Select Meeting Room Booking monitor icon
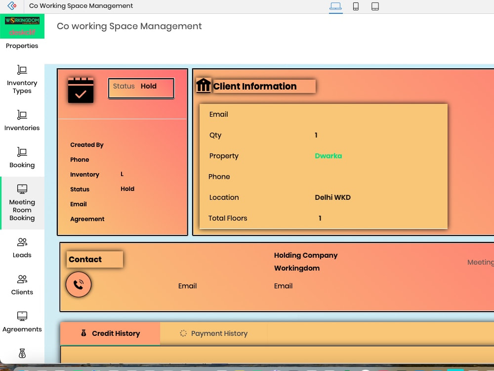The height and width of the screenshot is (371, 494). point(22,189)
